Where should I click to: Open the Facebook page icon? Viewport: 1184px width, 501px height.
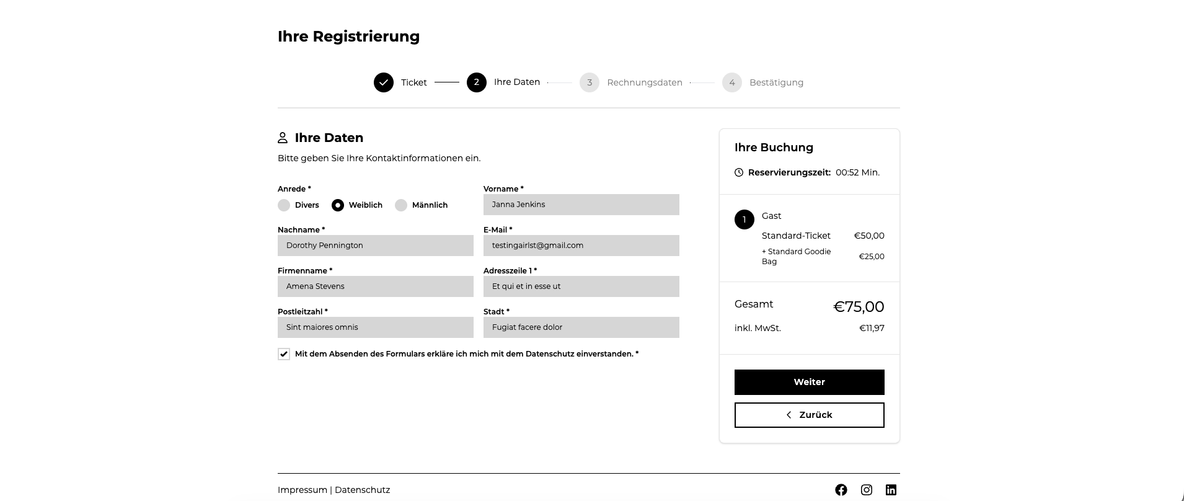coord(841,490)
